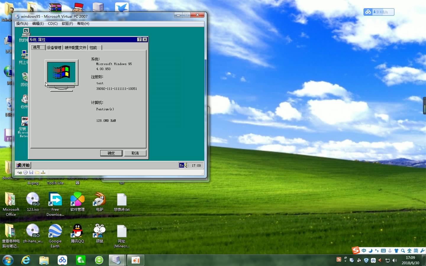The image size is (426, 266).
Task: Open the soft keyboard from the IME bar
Action: click(x=383, y=251)
